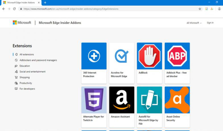Click the 360 Internet Protection title text
223x131 pixels.
(x=90, y=74)
